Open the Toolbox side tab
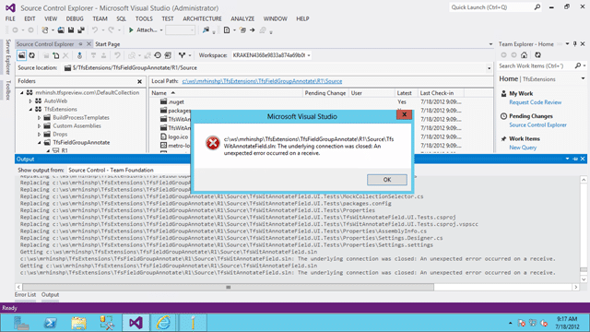Viewport: 590px width, 332px height. click(8, 90)
